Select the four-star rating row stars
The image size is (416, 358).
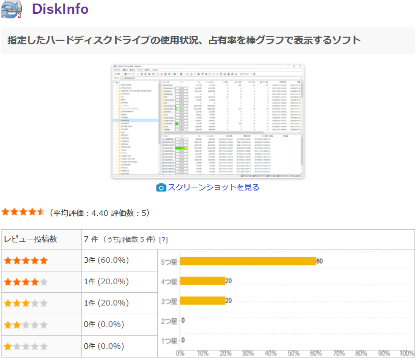pos(26,282)
